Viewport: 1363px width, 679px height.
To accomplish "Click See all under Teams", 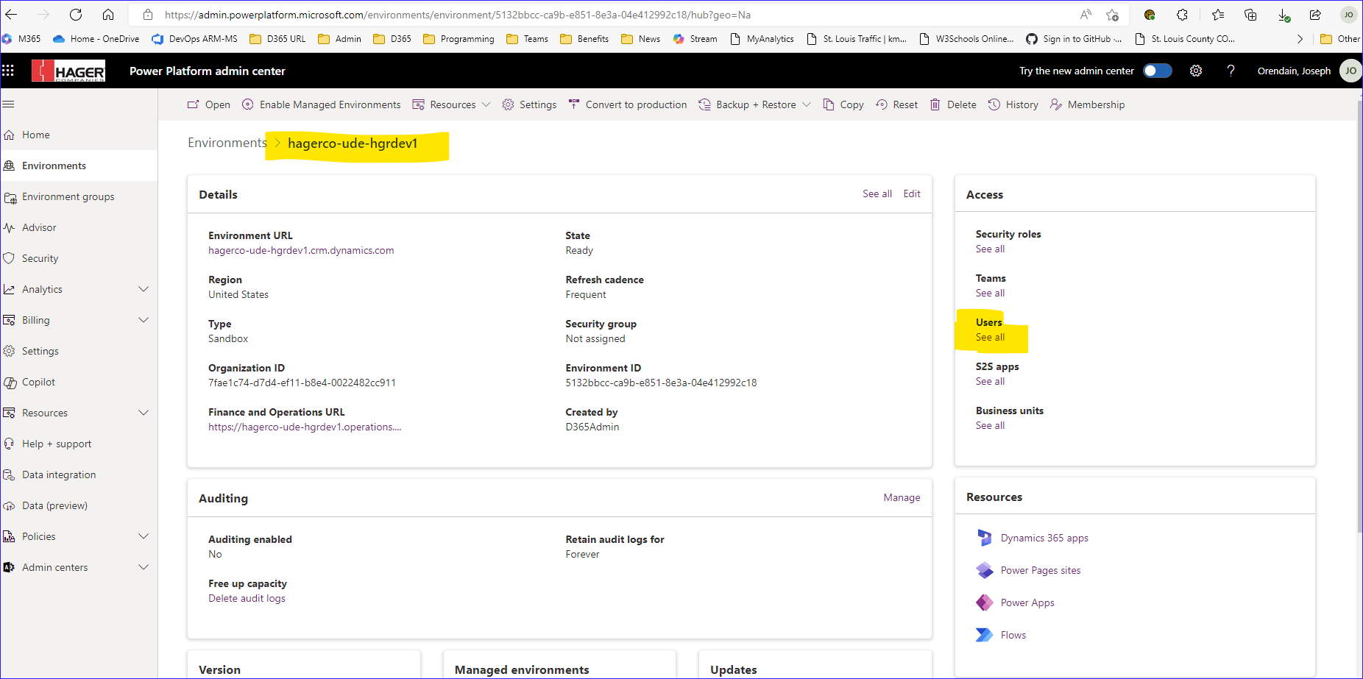I will point(990,293).
